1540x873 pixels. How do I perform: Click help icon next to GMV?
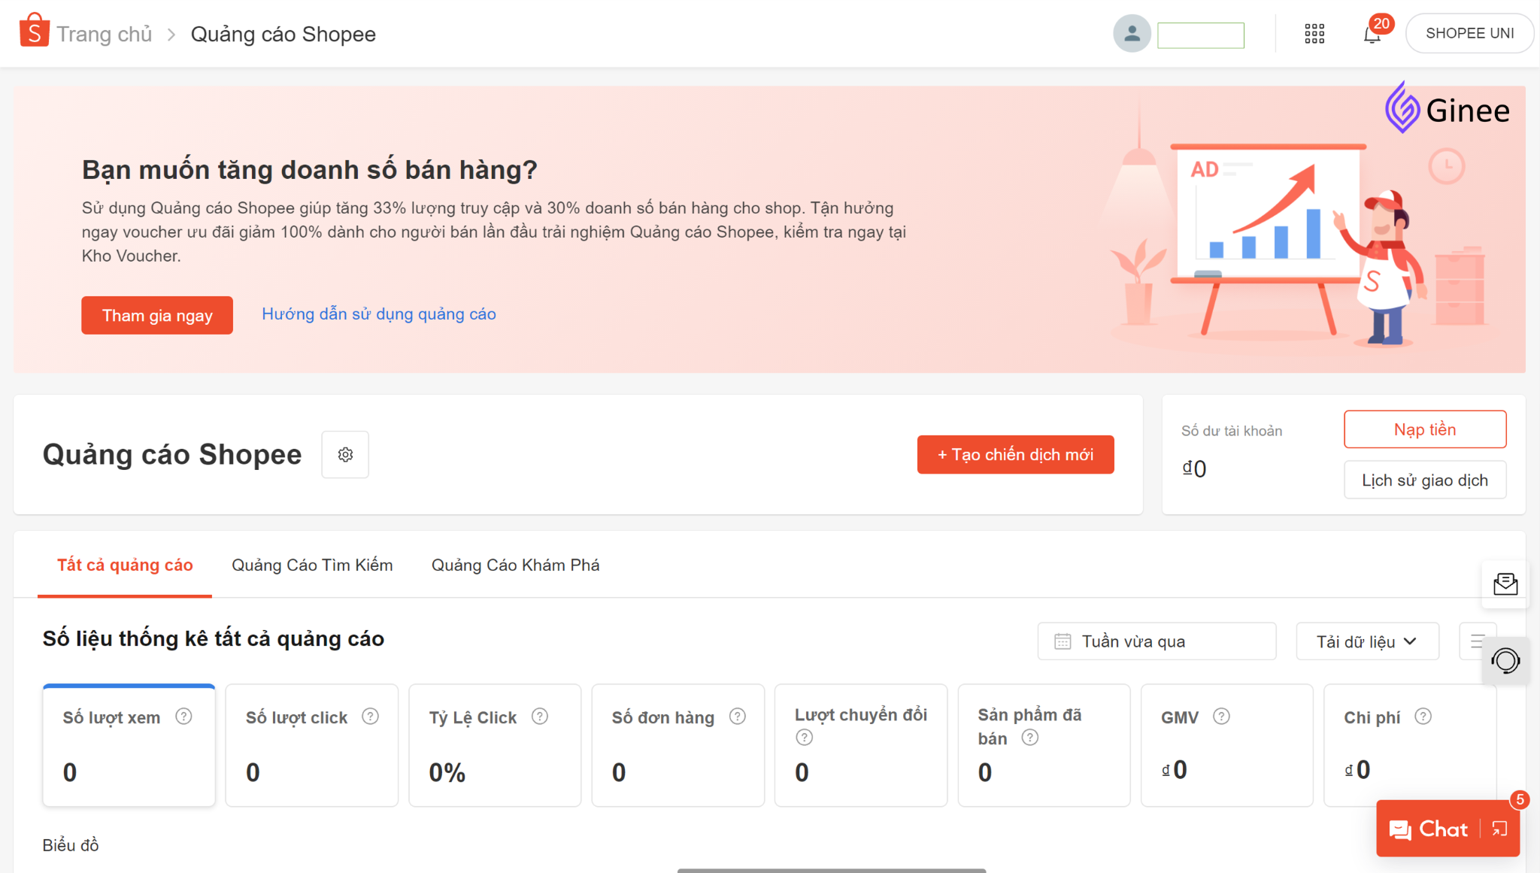[1221, 717]
